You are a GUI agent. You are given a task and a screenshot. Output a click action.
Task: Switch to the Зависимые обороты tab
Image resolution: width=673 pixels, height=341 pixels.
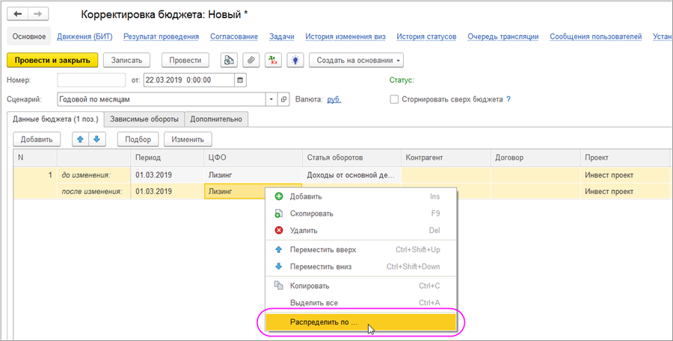(144, 119)
